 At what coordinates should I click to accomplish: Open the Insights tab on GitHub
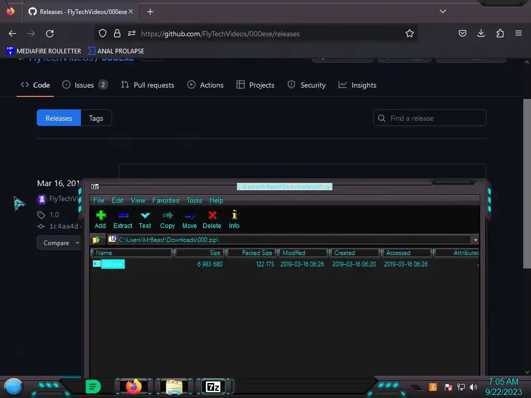coord(357,85)
